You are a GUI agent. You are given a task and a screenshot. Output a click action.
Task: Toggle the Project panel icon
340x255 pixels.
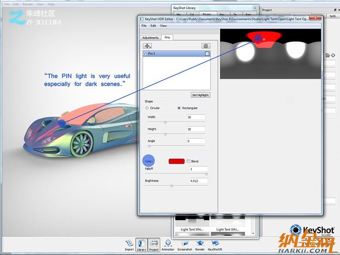coord(154,244)
